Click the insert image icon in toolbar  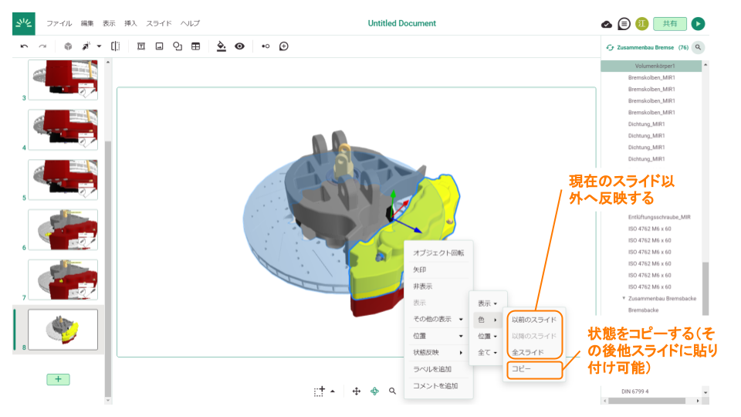pos(159,46)
